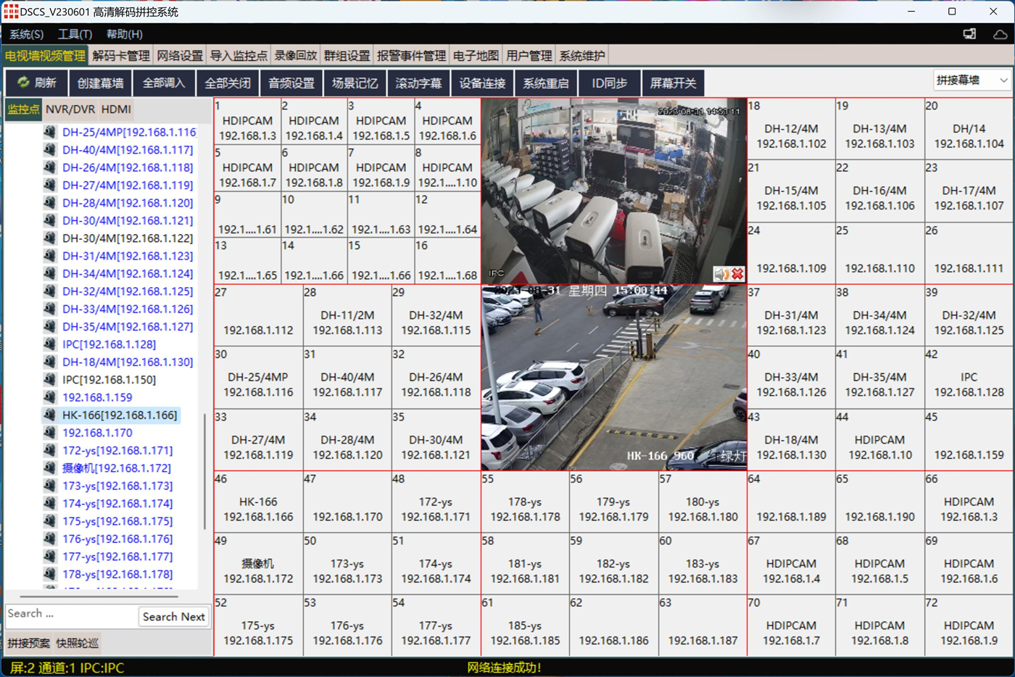The height and width of the screenshot is (677, 1015).
Task: Toggle the 屏幕开关 screen switch
Action: [672, 83]
